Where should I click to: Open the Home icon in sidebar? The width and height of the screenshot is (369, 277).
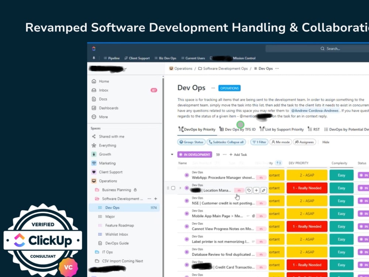click(94, 81)
